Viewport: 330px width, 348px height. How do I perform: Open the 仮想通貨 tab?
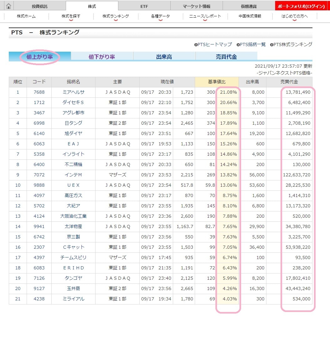249,6
